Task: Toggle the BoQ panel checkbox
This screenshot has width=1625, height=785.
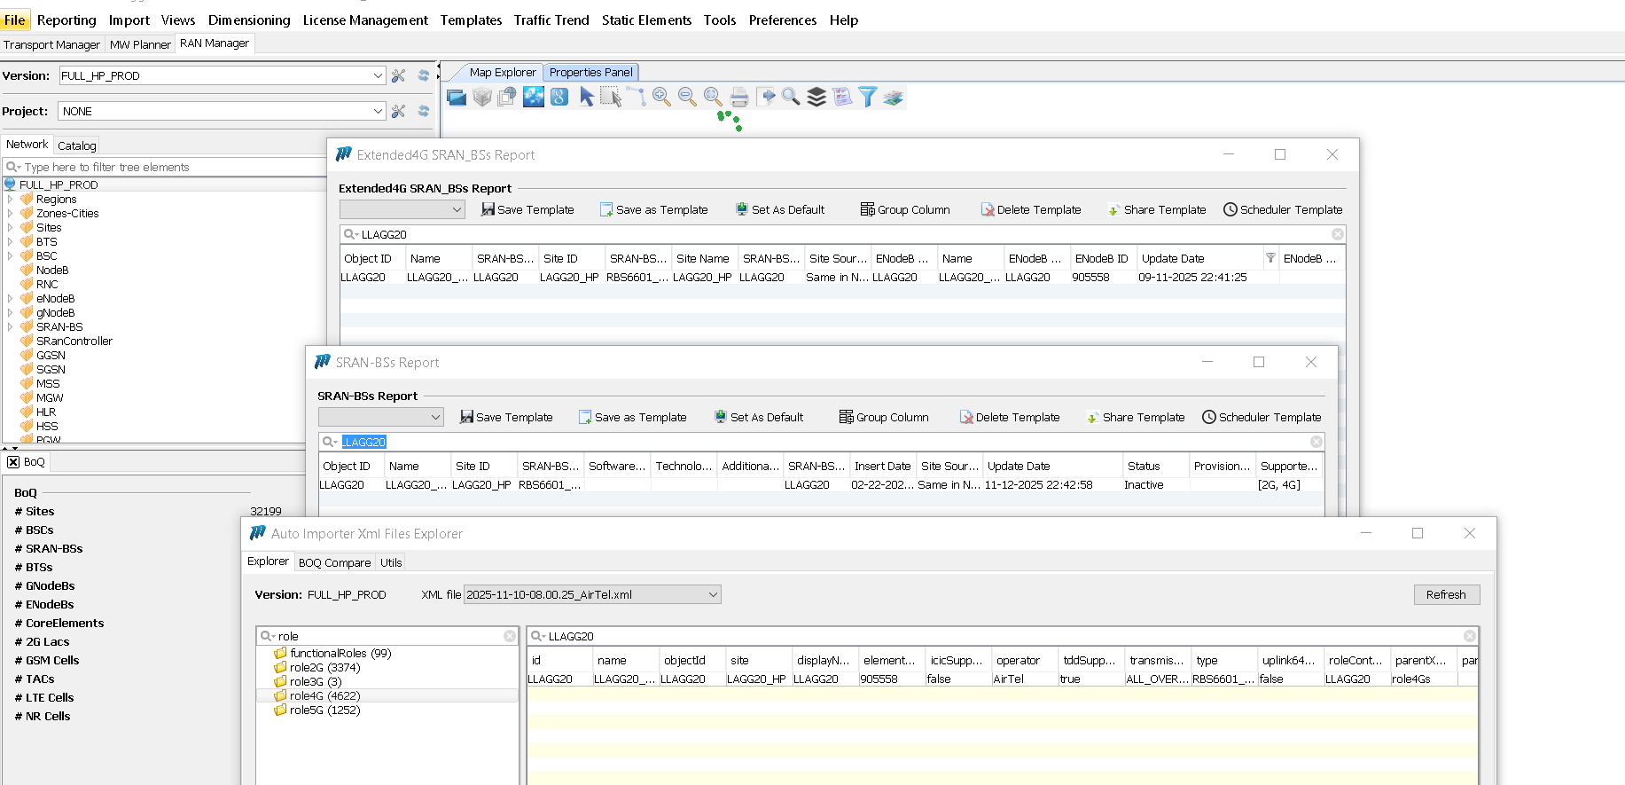Action: coord(13,462)
